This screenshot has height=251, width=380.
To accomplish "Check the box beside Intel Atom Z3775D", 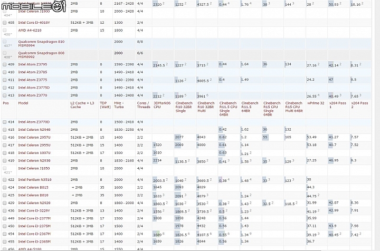I will coord(4,88).
